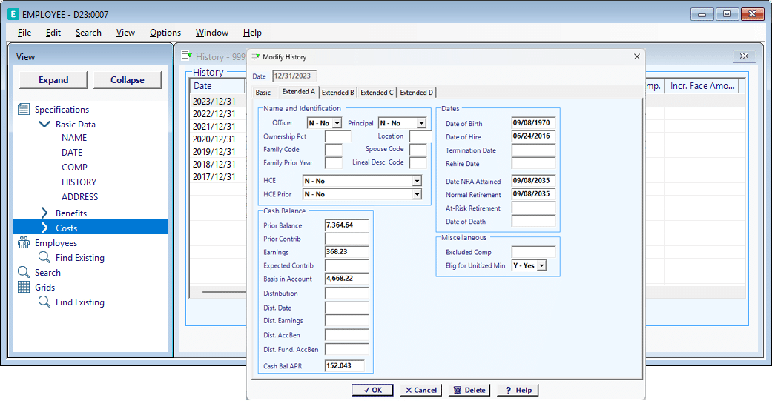
Task: Close the Modify History dialog
Action: [x=636, y=56]
